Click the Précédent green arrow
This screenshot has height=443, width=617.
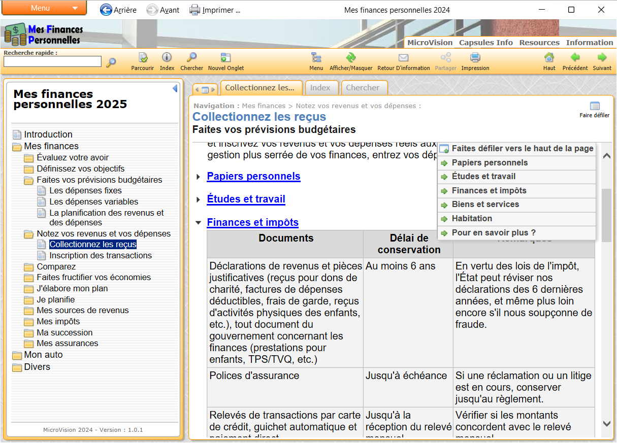(575, 58)
